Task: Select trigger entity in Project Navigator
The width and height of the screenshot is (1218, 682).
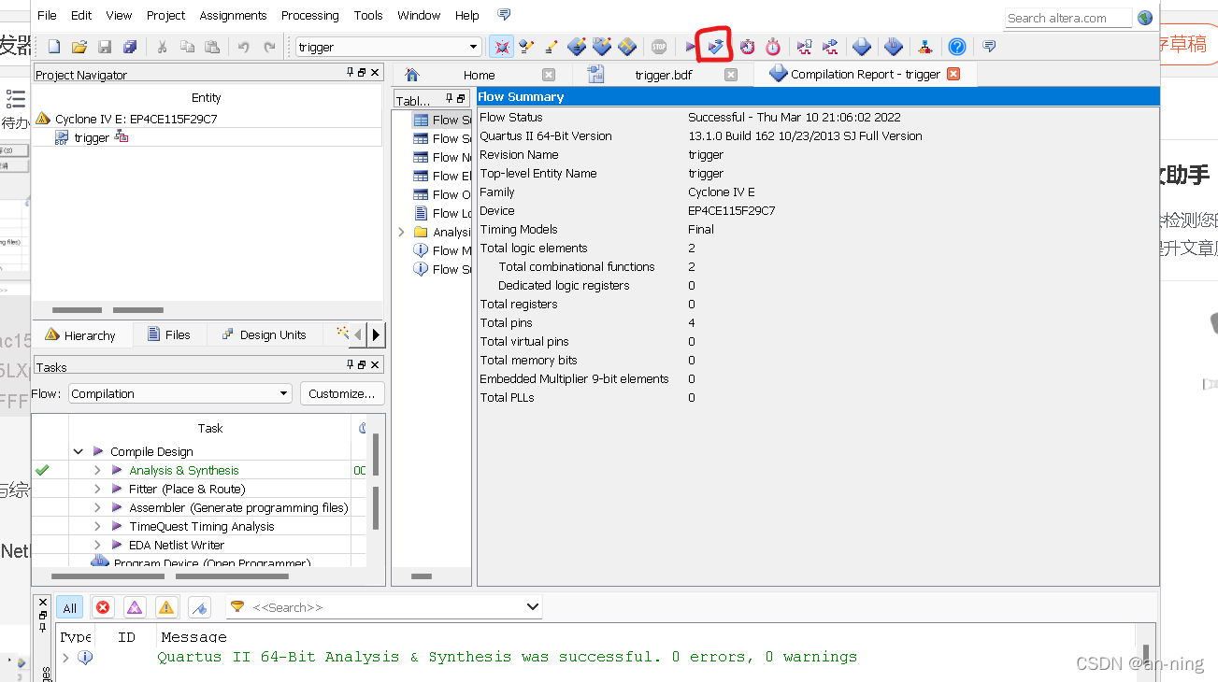Action: (92, 137)
